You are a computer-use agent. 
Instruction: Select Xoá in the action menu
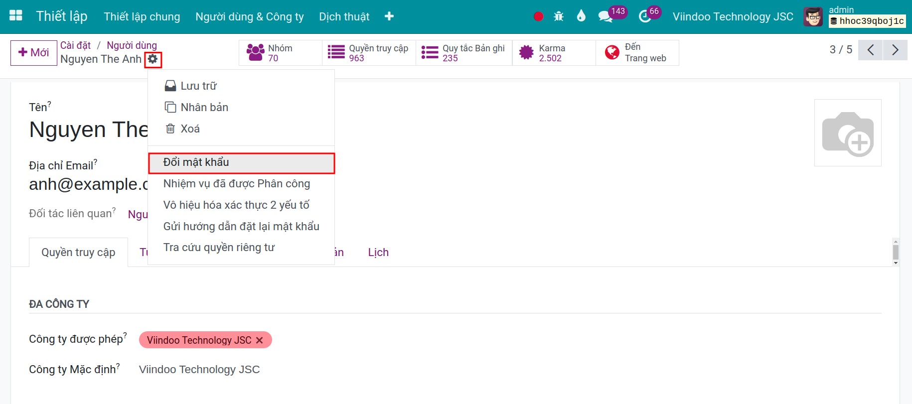click(241, 129)
